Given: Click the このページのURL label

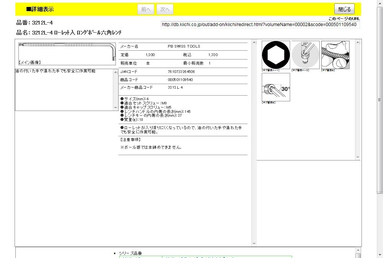Looking at the screenshot, I should [344, 18].
